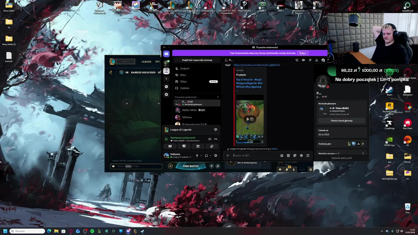Click Wyłącz in streamer mode banner
Image resolution: width=418 pixels, height=235 pixels.
coord(303,53)
